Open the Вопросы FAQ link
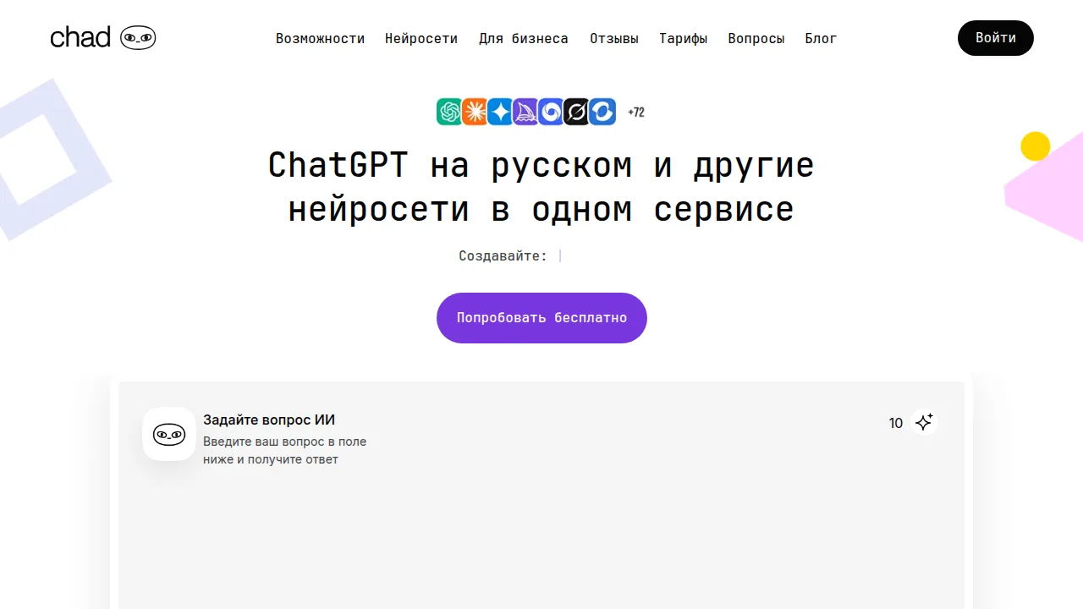 (756, 38)
